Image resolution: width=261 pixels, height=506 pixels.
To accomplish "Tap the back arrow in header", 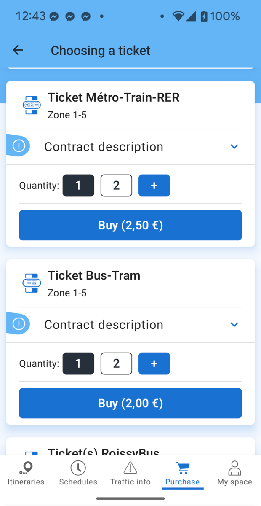I will coord(18,50).
